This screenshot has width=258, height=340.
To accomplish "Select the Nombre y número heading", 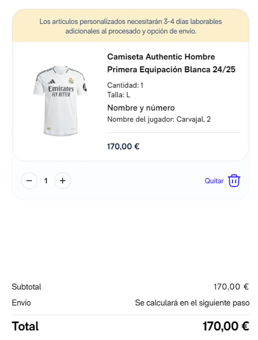I will coord(141,108).
